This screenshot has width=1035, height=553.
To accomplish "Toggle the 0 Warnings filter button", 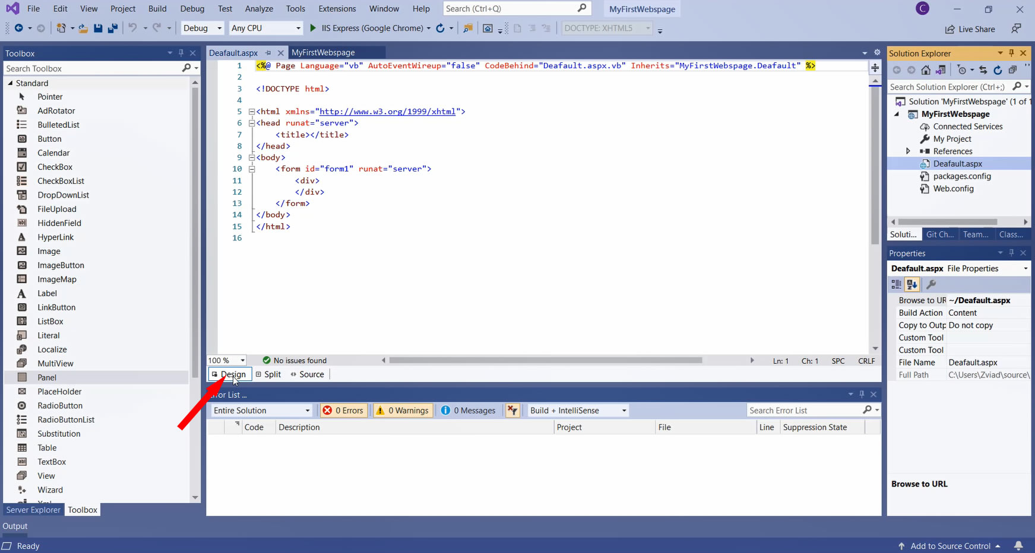I will pyautogui.click(x=402, y=411).
